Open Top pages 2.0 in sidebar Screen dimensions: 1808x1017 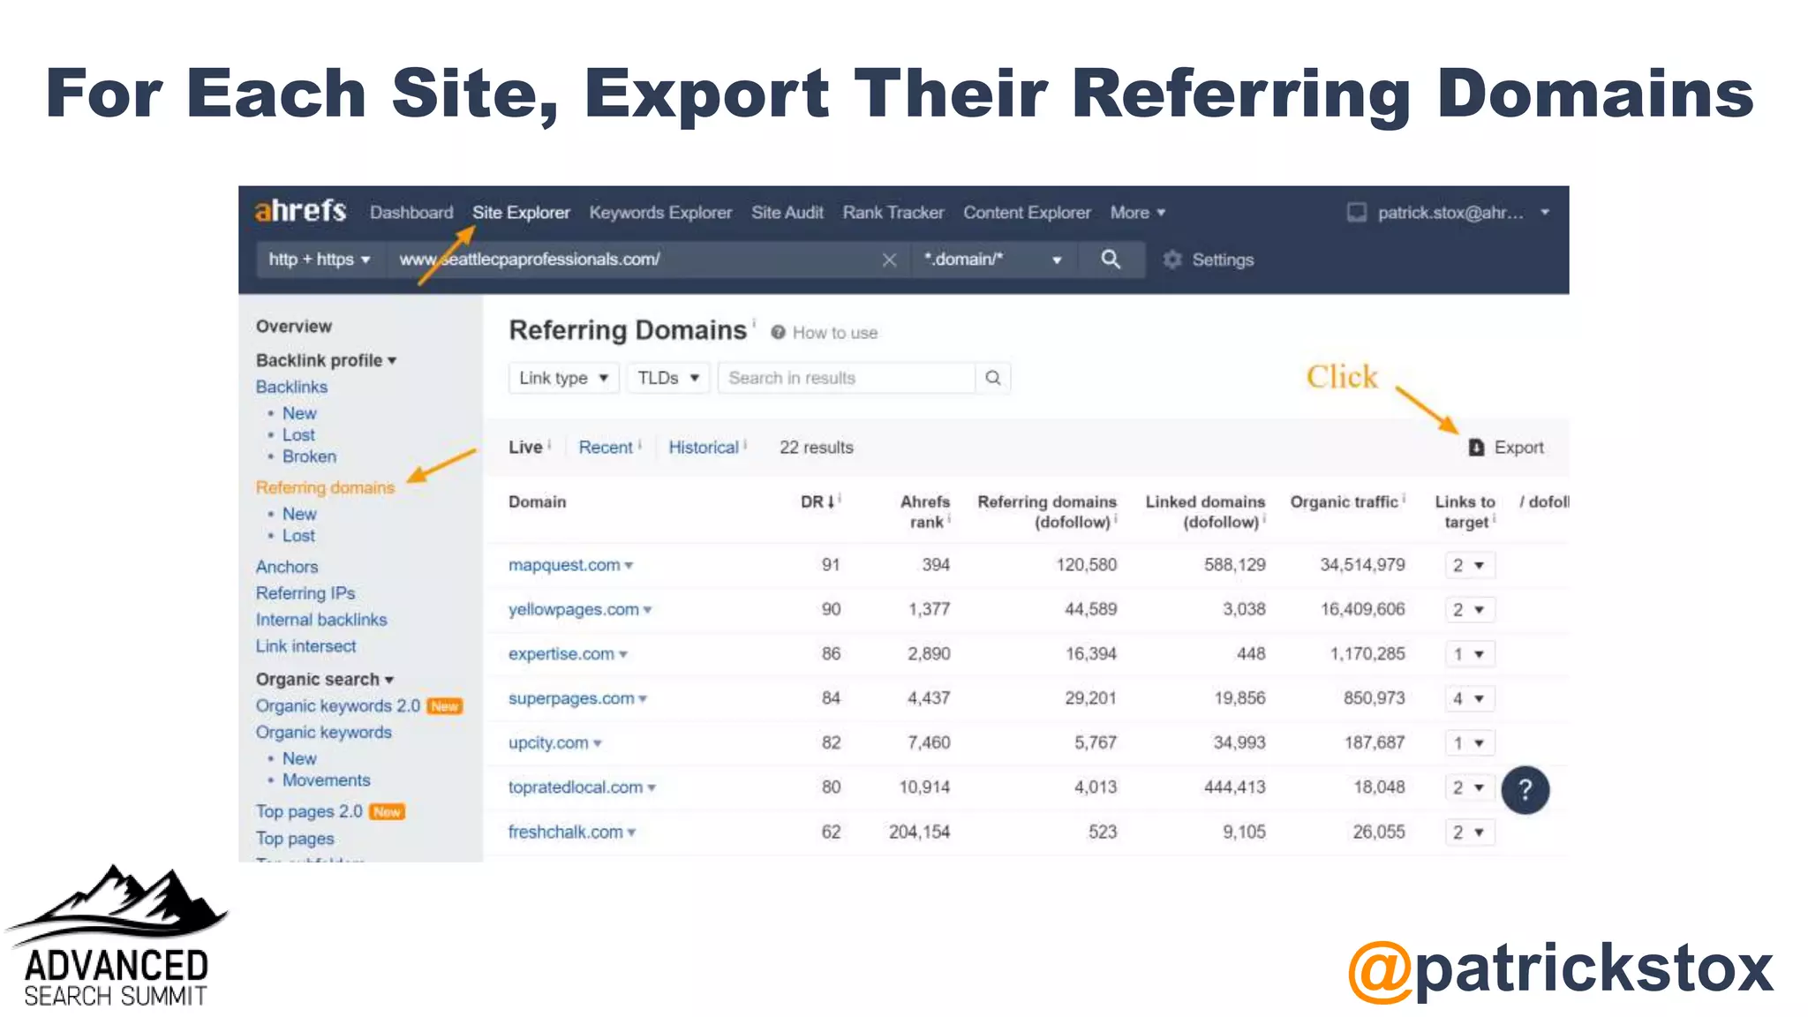coord(309,811)
